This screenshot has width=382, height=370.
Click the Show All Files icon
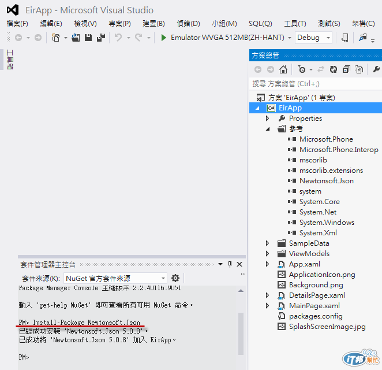tap(359, 69)
